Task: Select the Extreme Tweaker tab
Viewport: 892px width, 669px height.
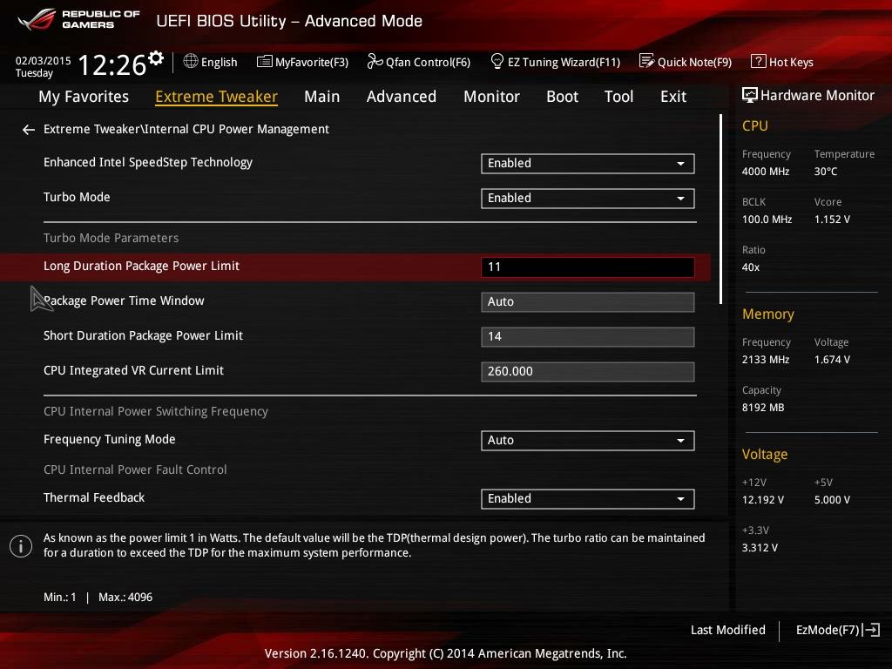Action: (216, 97)
